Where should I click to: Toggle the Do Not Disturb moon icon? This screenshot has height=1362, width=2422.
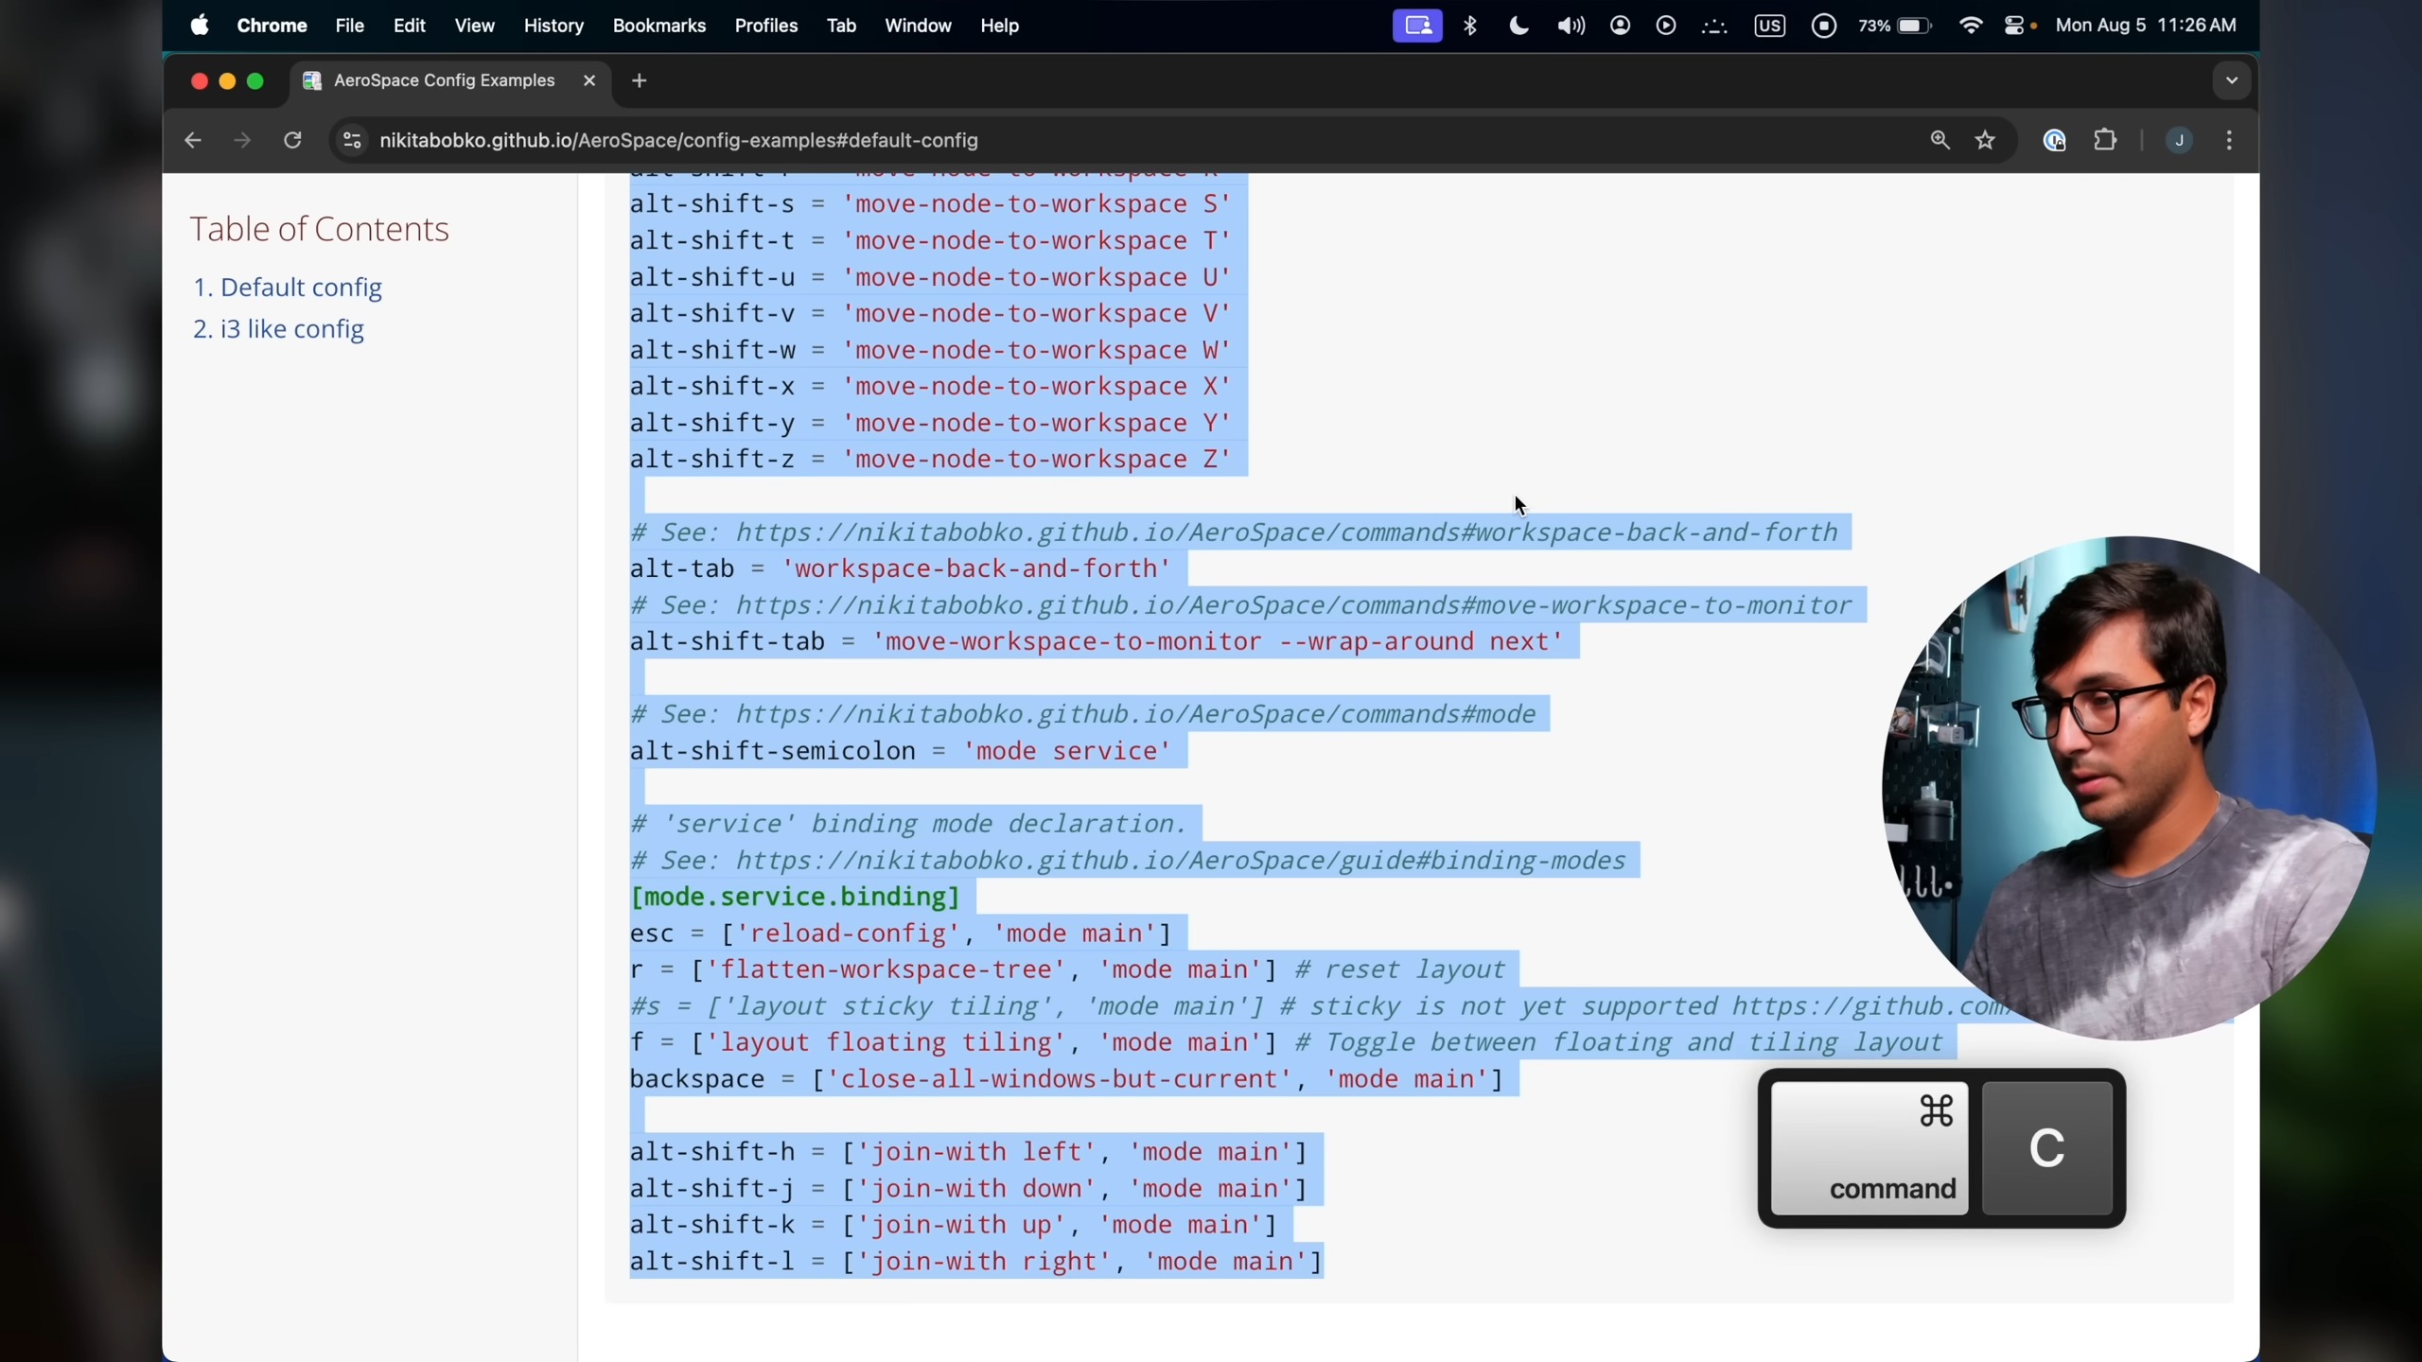(1518, 26)
